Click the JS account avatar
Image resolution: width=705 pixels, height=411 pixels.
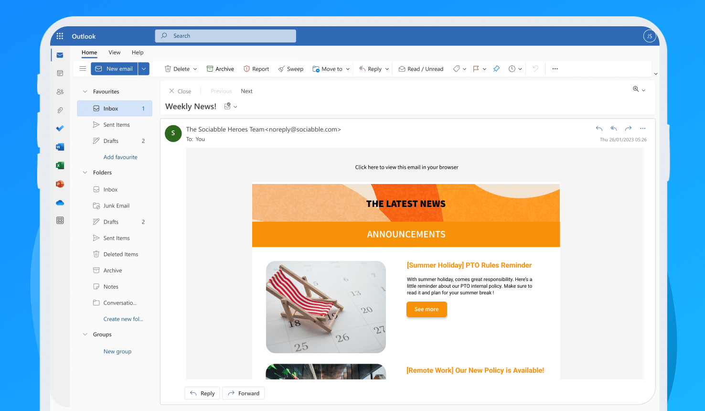pyautogui.click(x=650, y=36)
